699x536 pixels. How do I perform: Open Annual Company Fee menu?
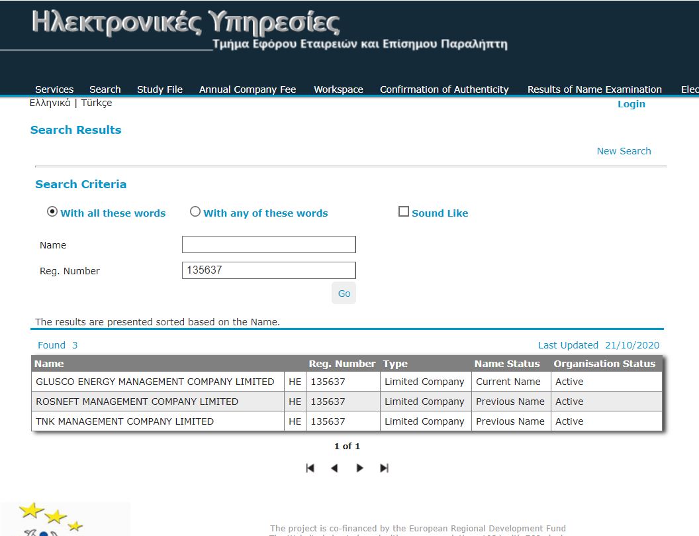[x=248, y=89]
